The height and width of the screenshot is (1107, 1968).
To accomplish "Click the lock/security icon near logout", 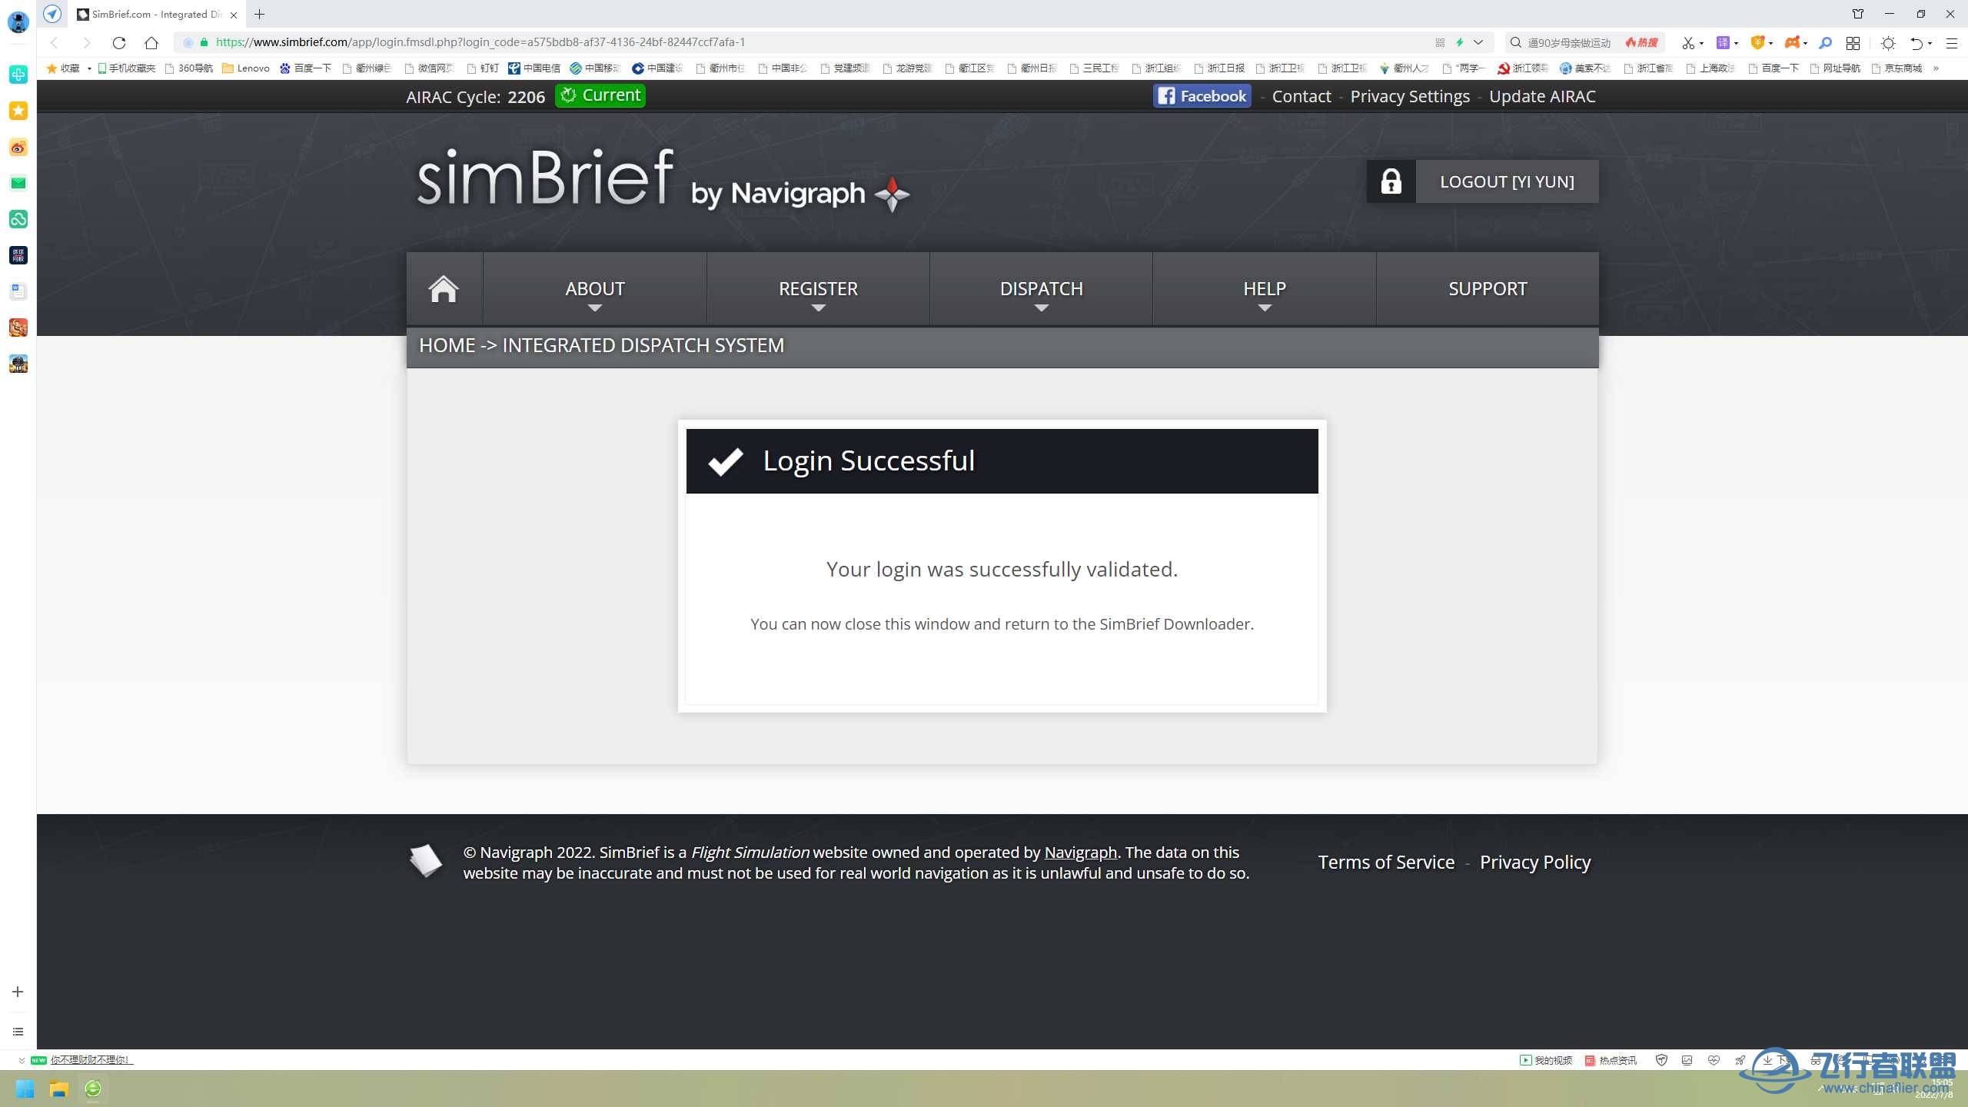I will (x=1391, y=181).
